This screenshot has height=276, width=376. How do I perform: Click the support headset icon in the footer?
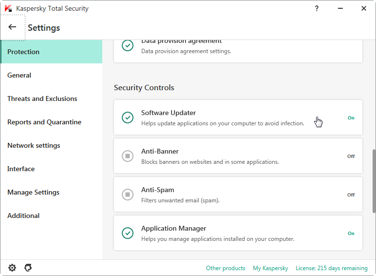[x=28, y=268]
